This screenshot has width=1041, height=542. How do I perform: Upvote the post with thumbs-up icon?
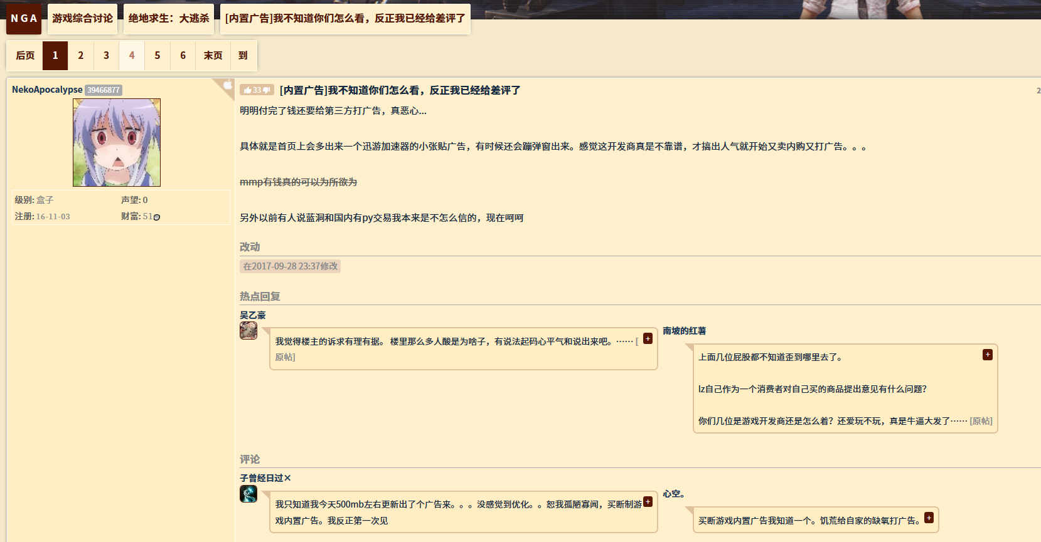coord(248,90)
